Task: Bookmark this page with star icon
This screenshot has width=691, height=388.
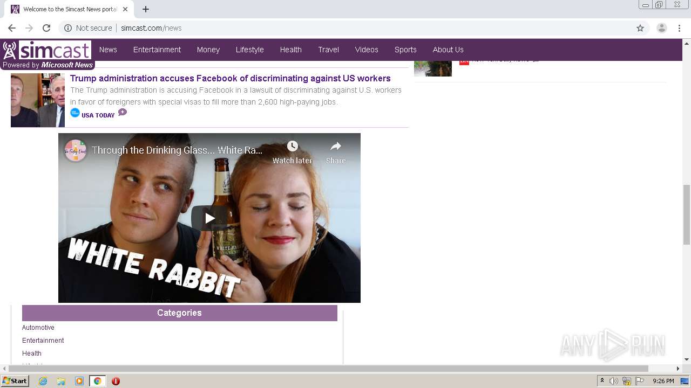Action: click(x=640, y=28)
